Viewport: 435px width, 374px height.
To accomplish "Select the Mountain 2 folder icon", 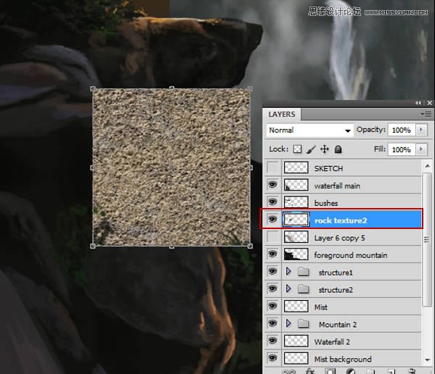I will [x=303, y=323].
